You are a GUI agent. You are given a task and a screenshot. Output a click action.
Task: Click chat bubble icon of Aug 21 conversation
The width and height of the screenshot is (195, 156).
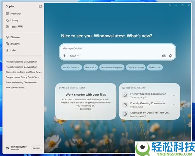click(125, 95)
